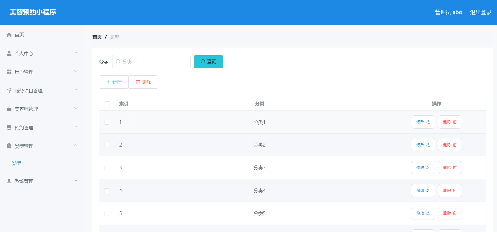Click the paper-plane icon for 服务项目管理
The width and height of the screenshot is (497, 232).
(9, 90)
